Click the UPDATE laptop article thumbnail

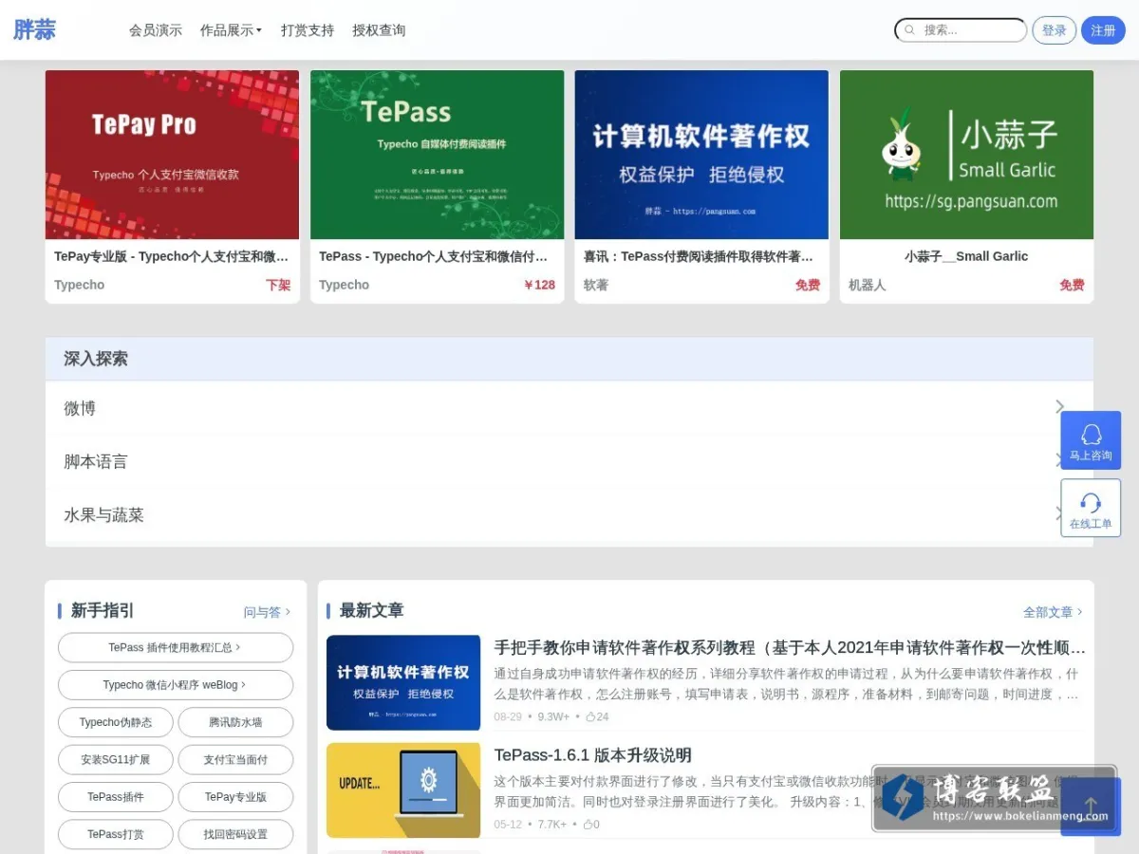(403, 790)
